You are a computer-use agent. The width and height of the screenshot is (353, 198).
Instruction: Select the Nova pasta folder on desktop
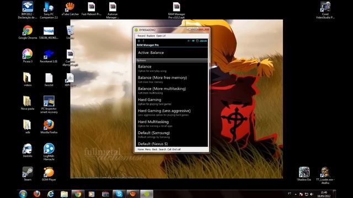pyautogui.click(x=28, y=103)
